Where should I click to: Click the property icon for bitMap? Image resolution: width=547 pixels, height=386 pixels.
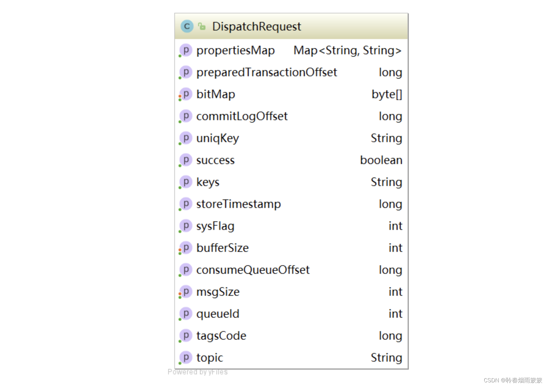click(186, 94)
